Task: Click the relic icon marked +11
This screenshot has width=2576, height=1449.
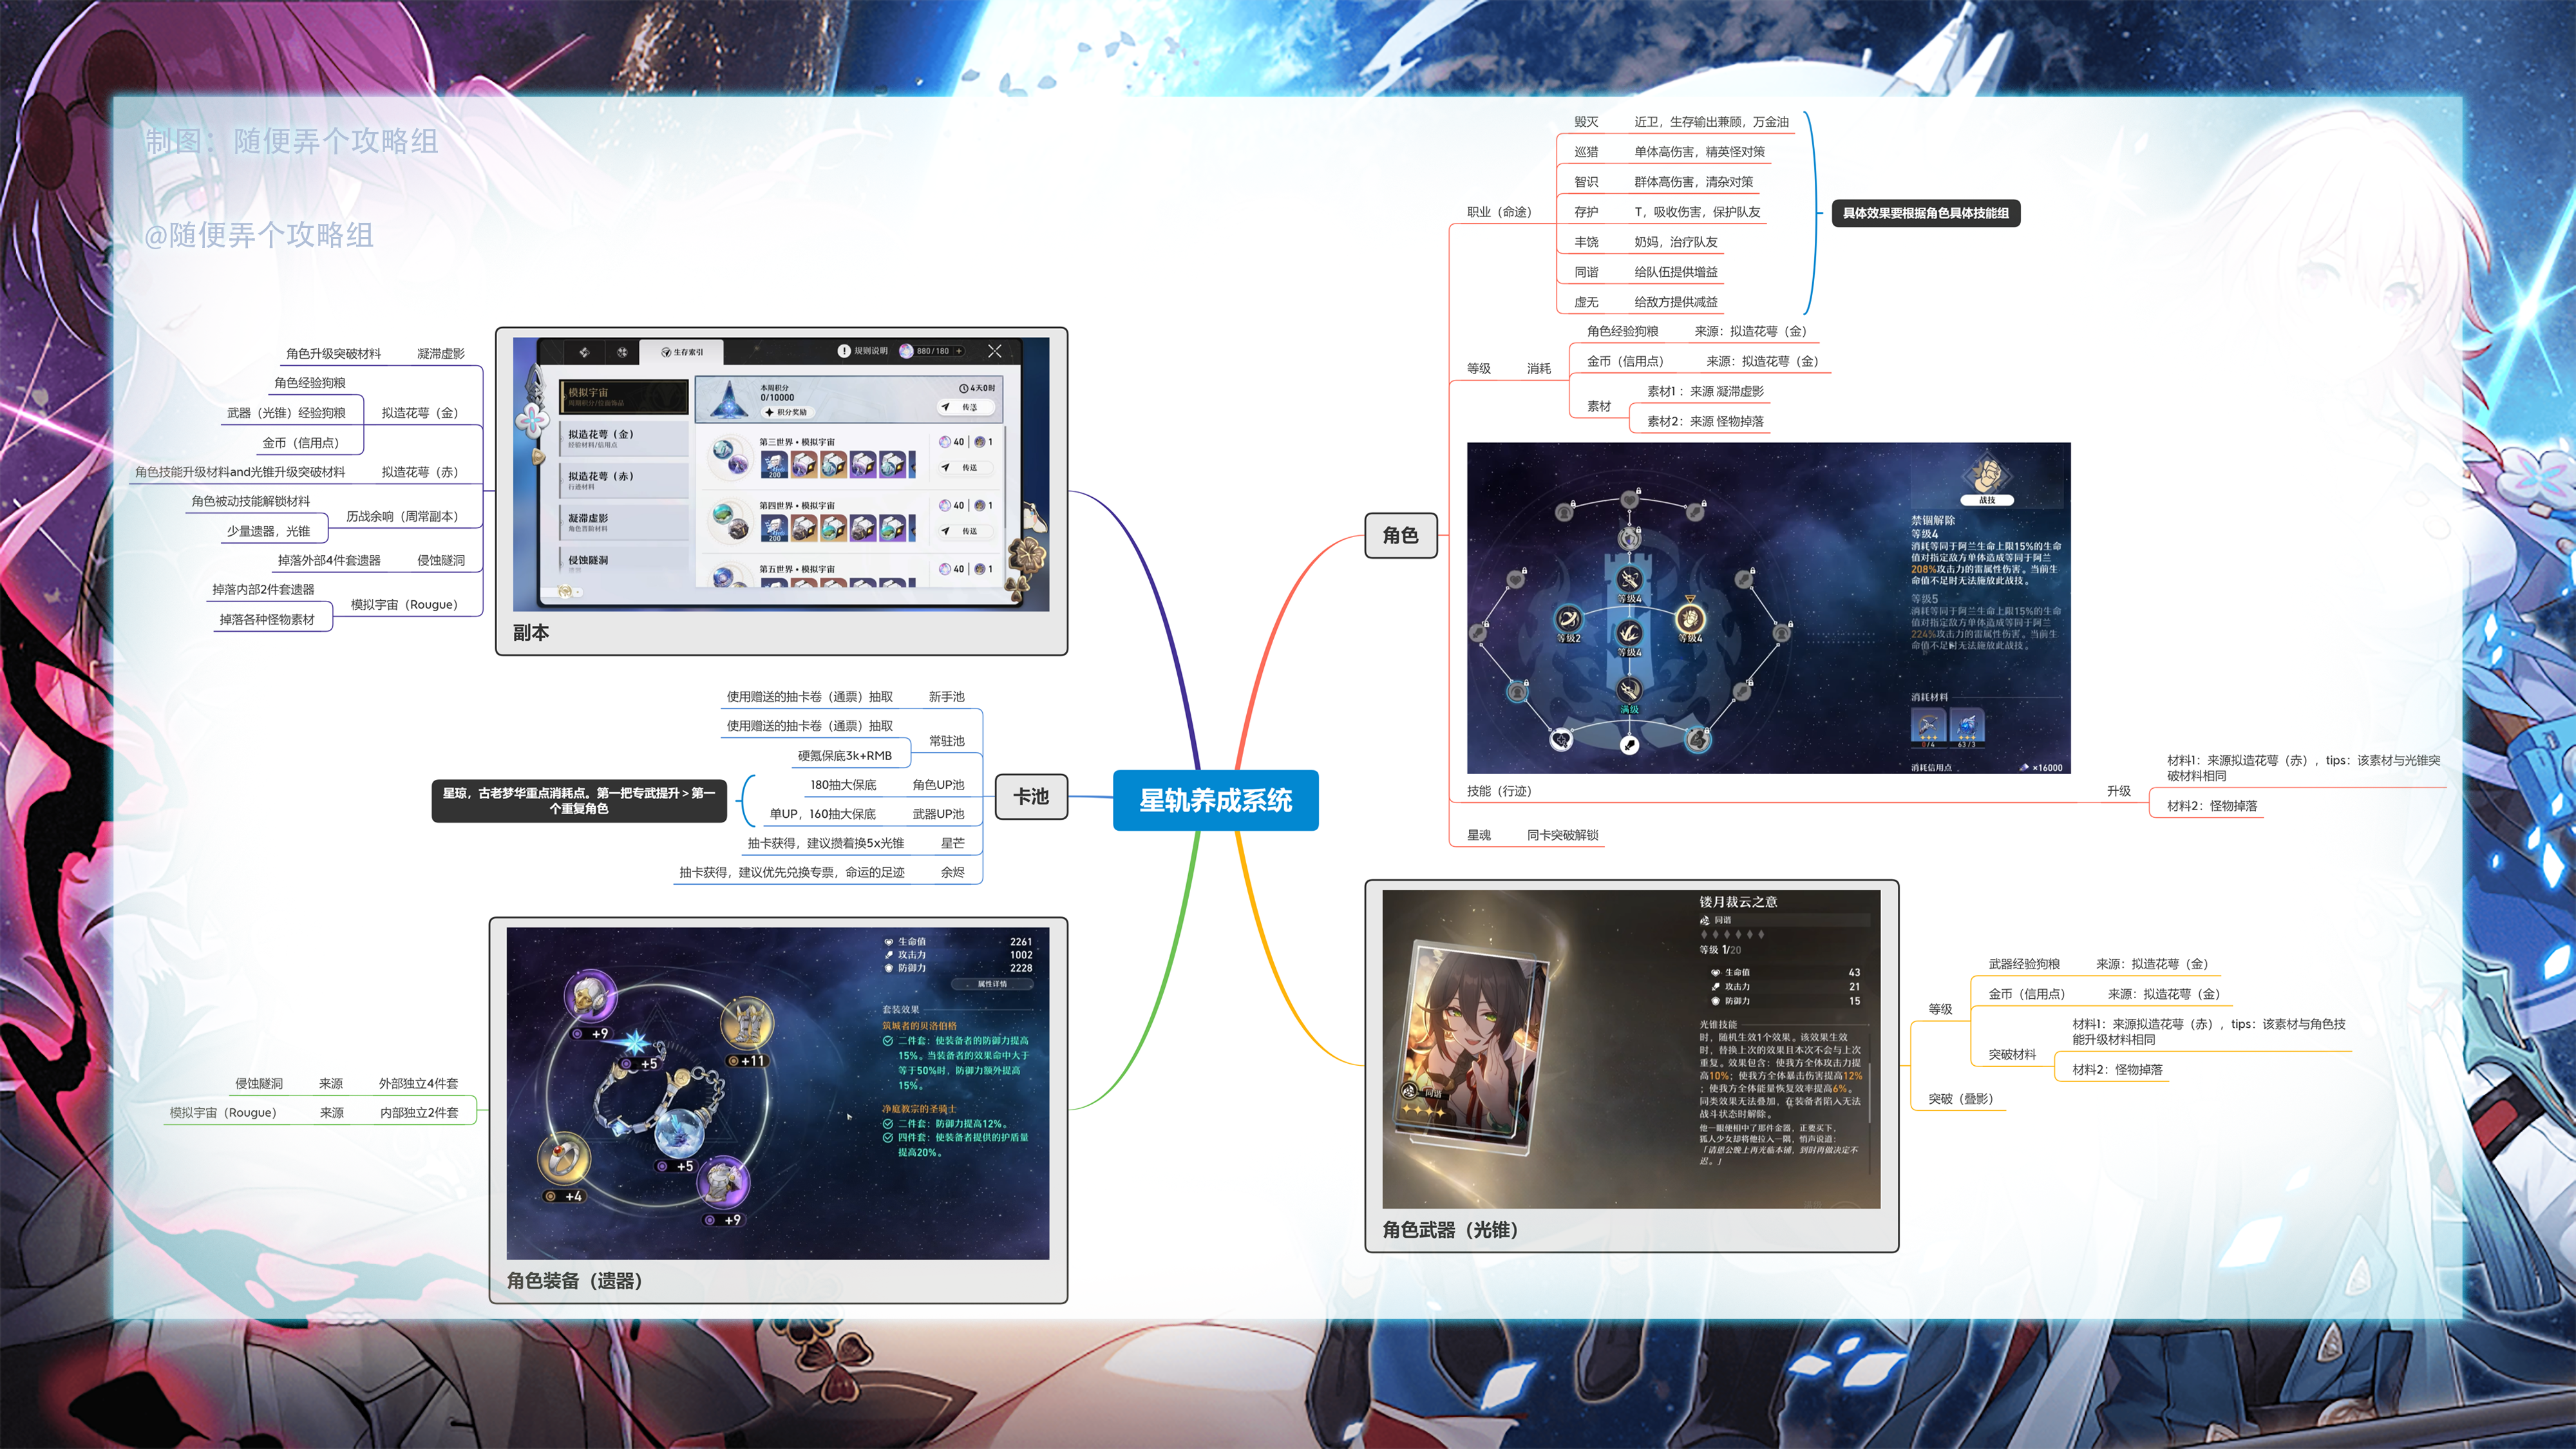Action: 747,1023
